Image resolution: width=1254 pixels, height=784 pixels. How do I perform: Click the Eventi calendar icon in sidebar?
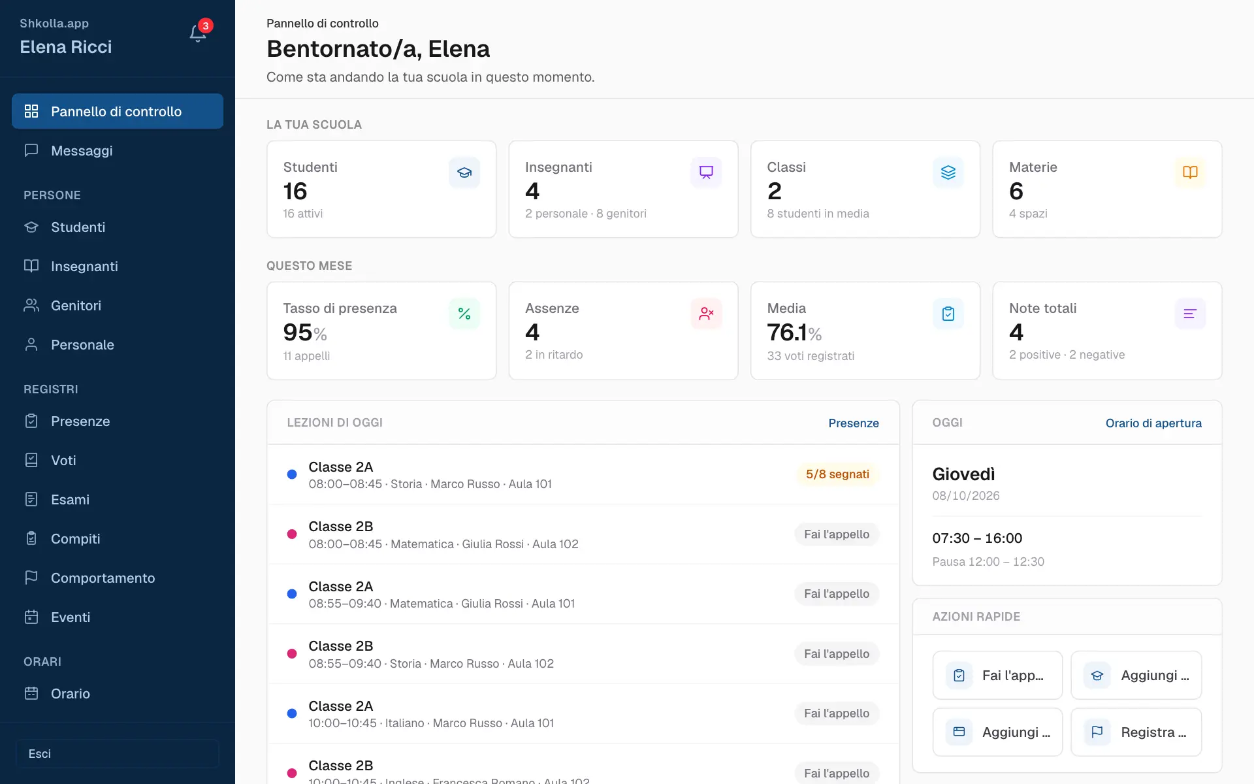(x=31, y=617)
